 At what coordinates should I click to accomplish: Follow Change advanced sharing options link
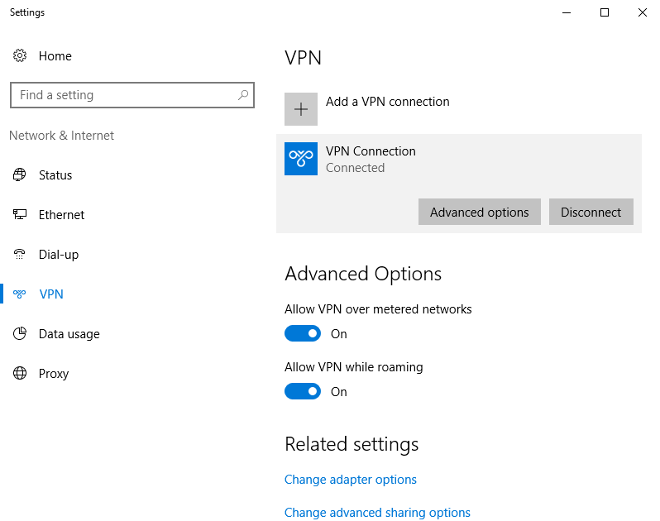(x=377, y=513)
